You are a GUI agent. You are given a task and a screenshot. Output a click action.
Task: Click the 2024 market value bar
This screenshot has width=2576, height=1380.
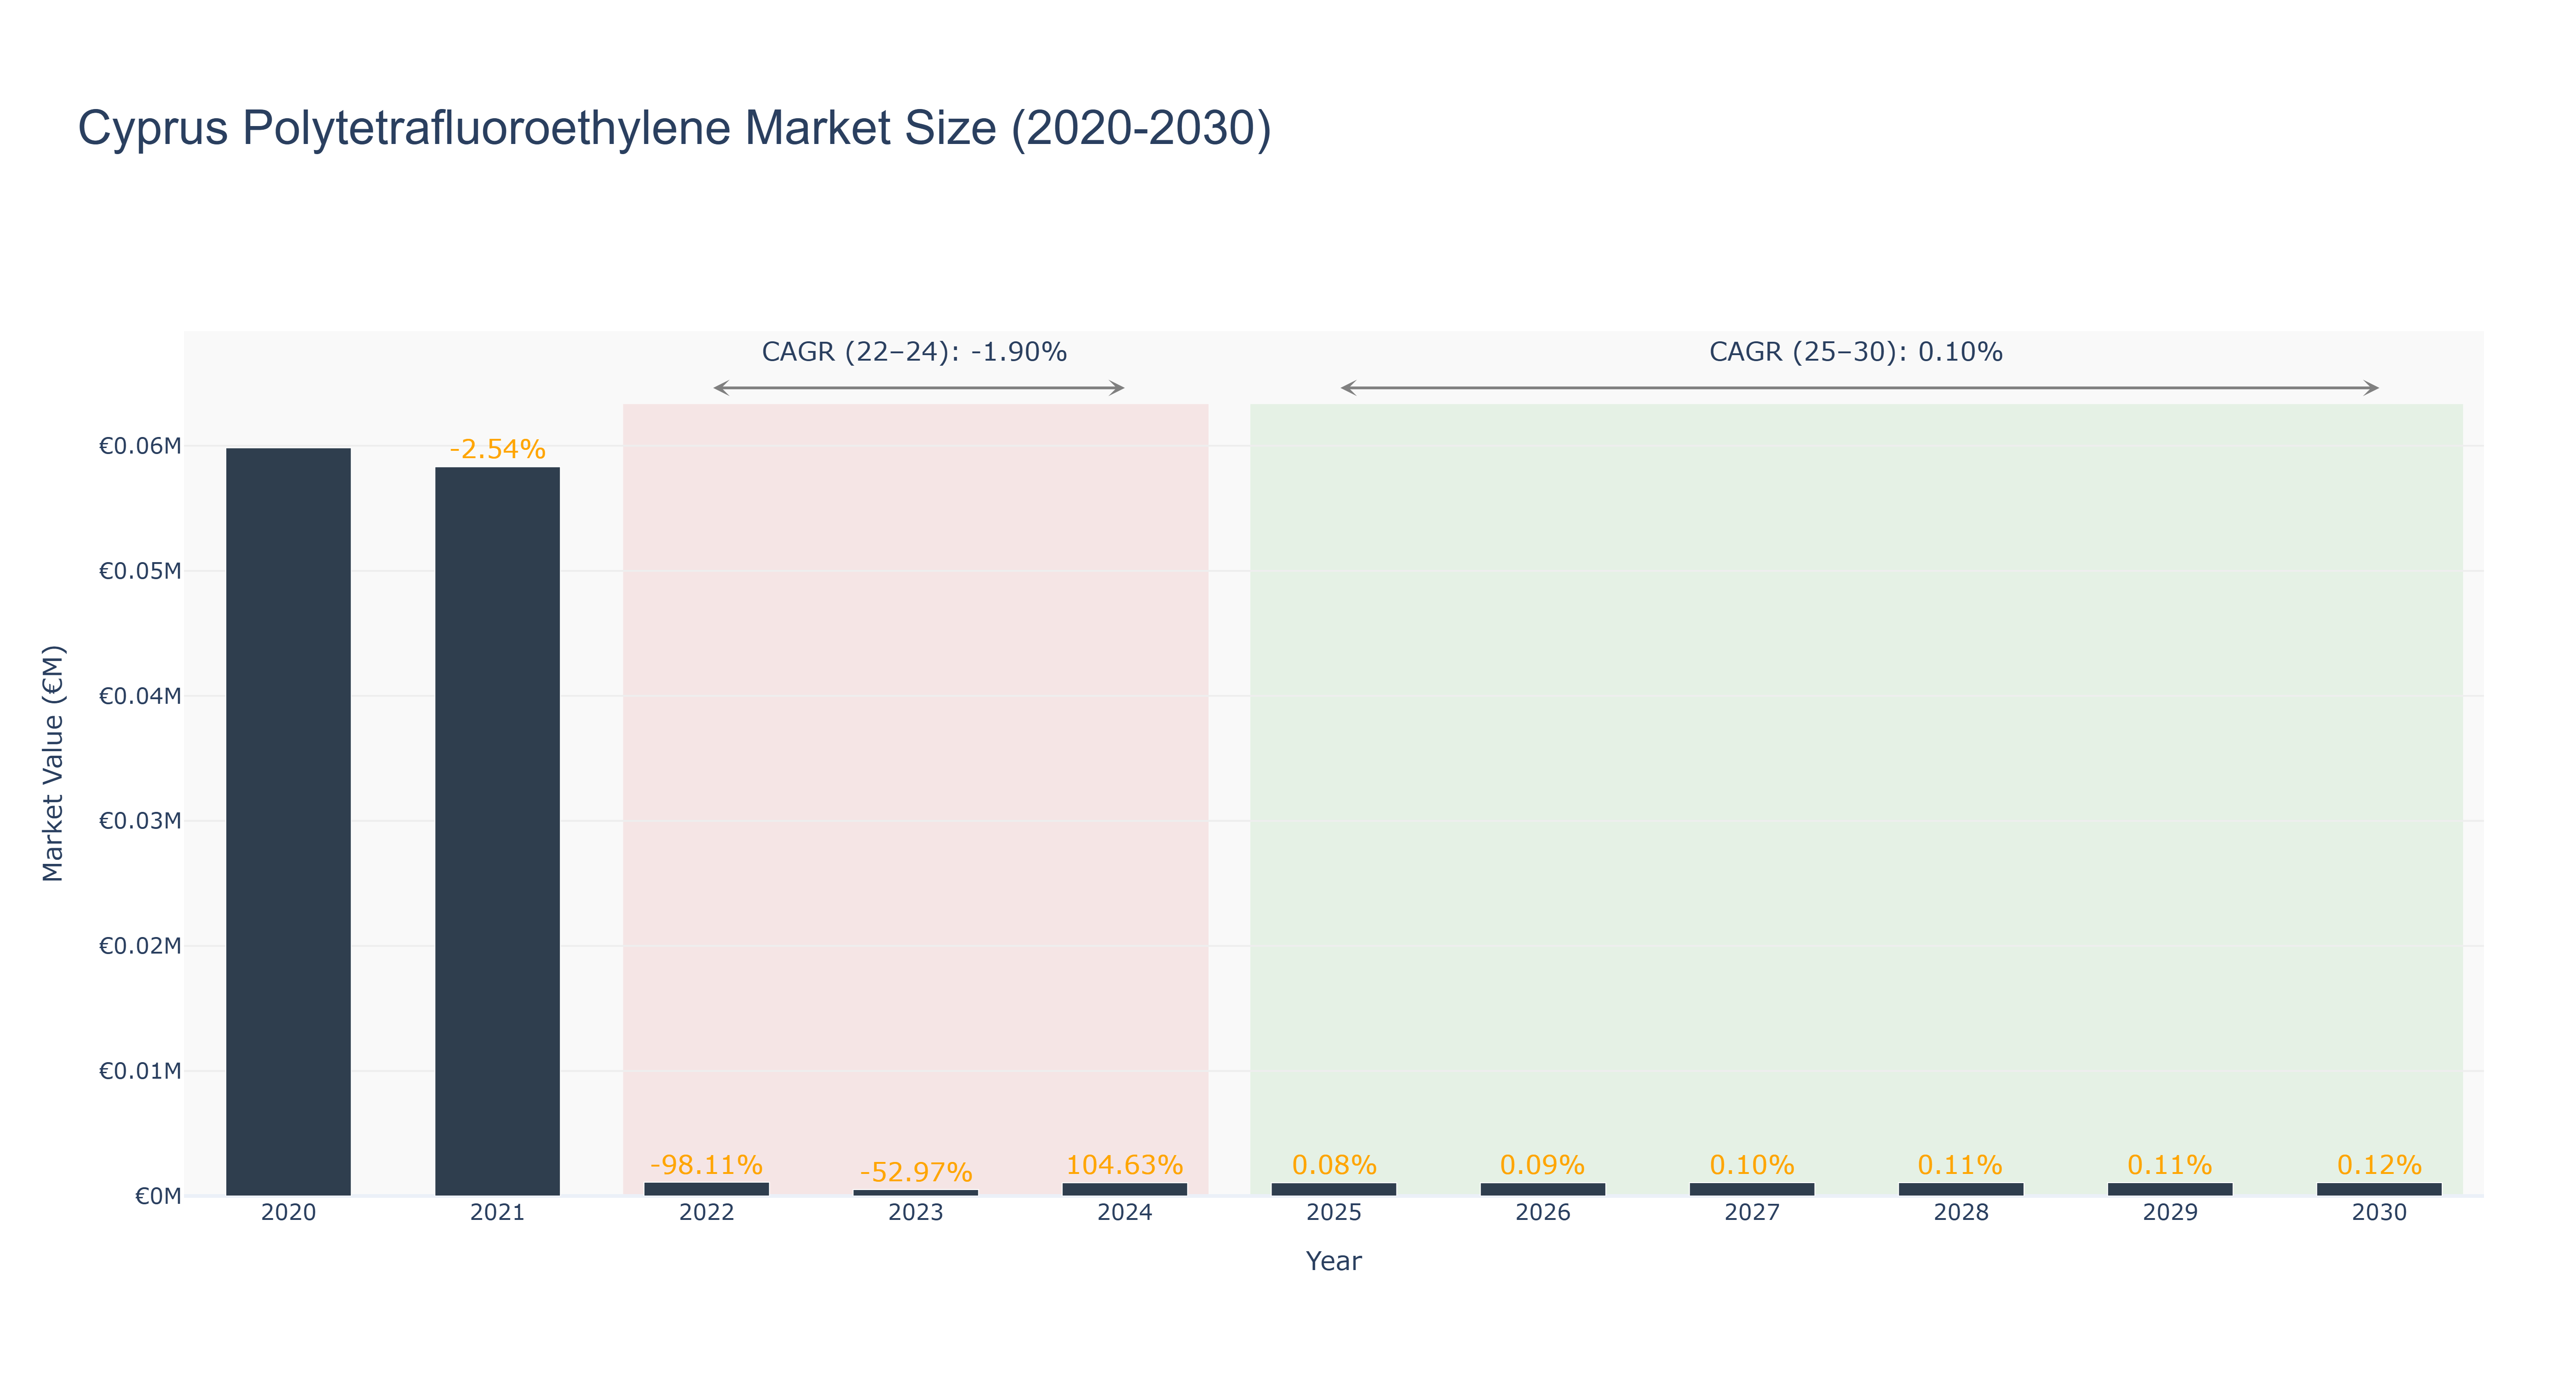[x=1125, y=1189]
